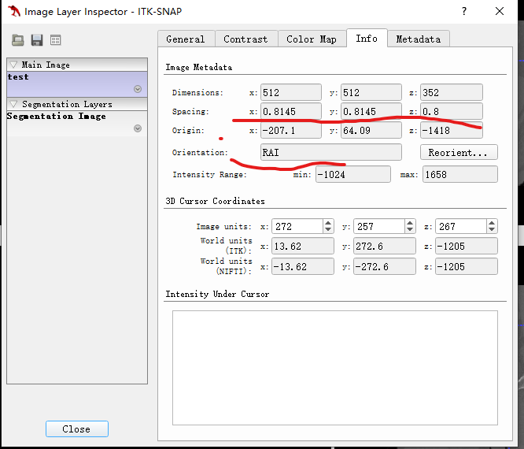Click the Orientation label

[200, 153]
